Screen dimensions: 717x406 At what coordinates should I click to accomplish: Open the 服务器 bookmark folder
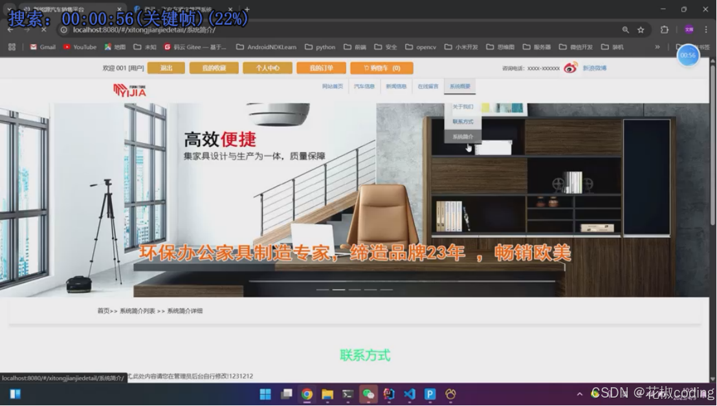tap(537, 47)
